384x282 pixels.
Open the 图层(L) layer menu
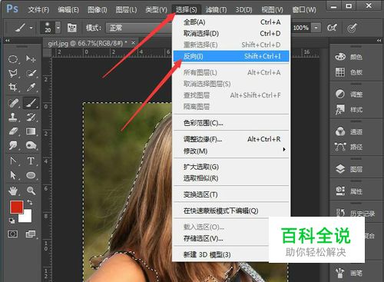(126, 10)
